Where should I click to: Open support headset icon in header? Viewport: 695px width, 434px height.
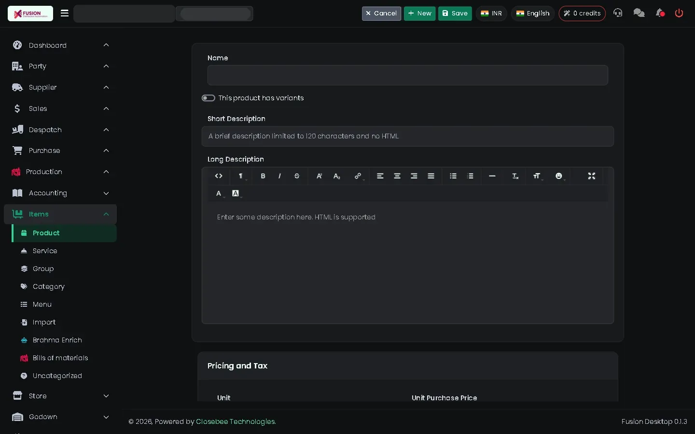click(618, 13)
